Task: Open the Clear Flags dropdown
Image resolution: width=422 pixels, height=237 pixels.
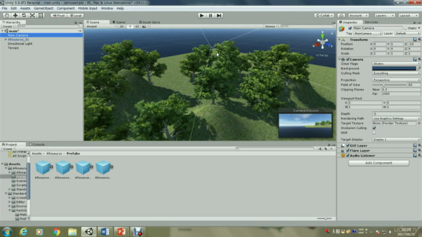Action: [396, 64]
